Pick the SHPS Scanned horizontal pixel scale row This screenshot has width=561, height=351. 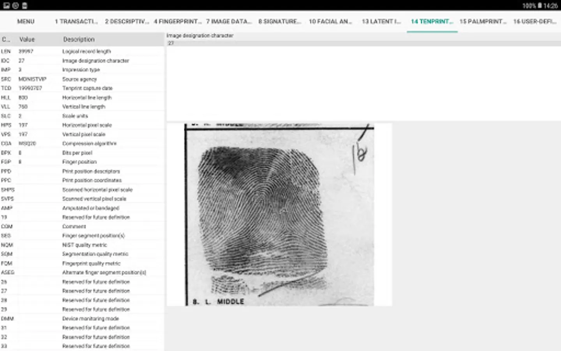[x=82, y=190]
